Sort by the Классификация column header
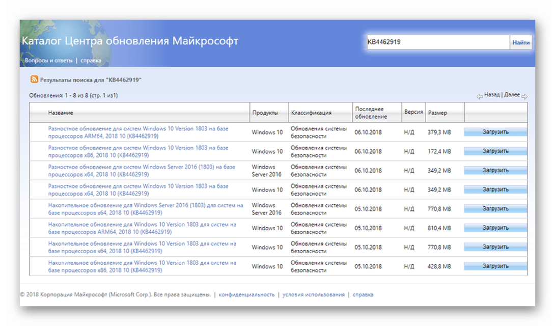555x326 pixels. pos(311,113)
